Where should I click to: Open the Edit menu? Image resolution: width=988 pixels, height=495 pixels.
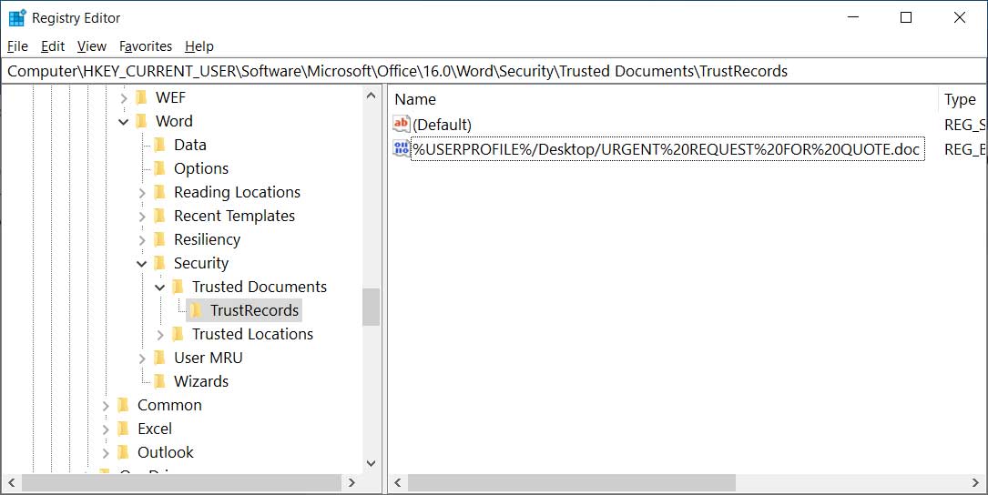click(x=53, y=46)
